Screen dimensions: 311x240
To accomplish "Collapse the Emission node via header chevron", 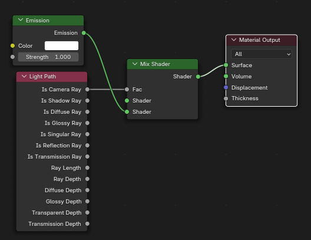I will [x=21, y=20].
